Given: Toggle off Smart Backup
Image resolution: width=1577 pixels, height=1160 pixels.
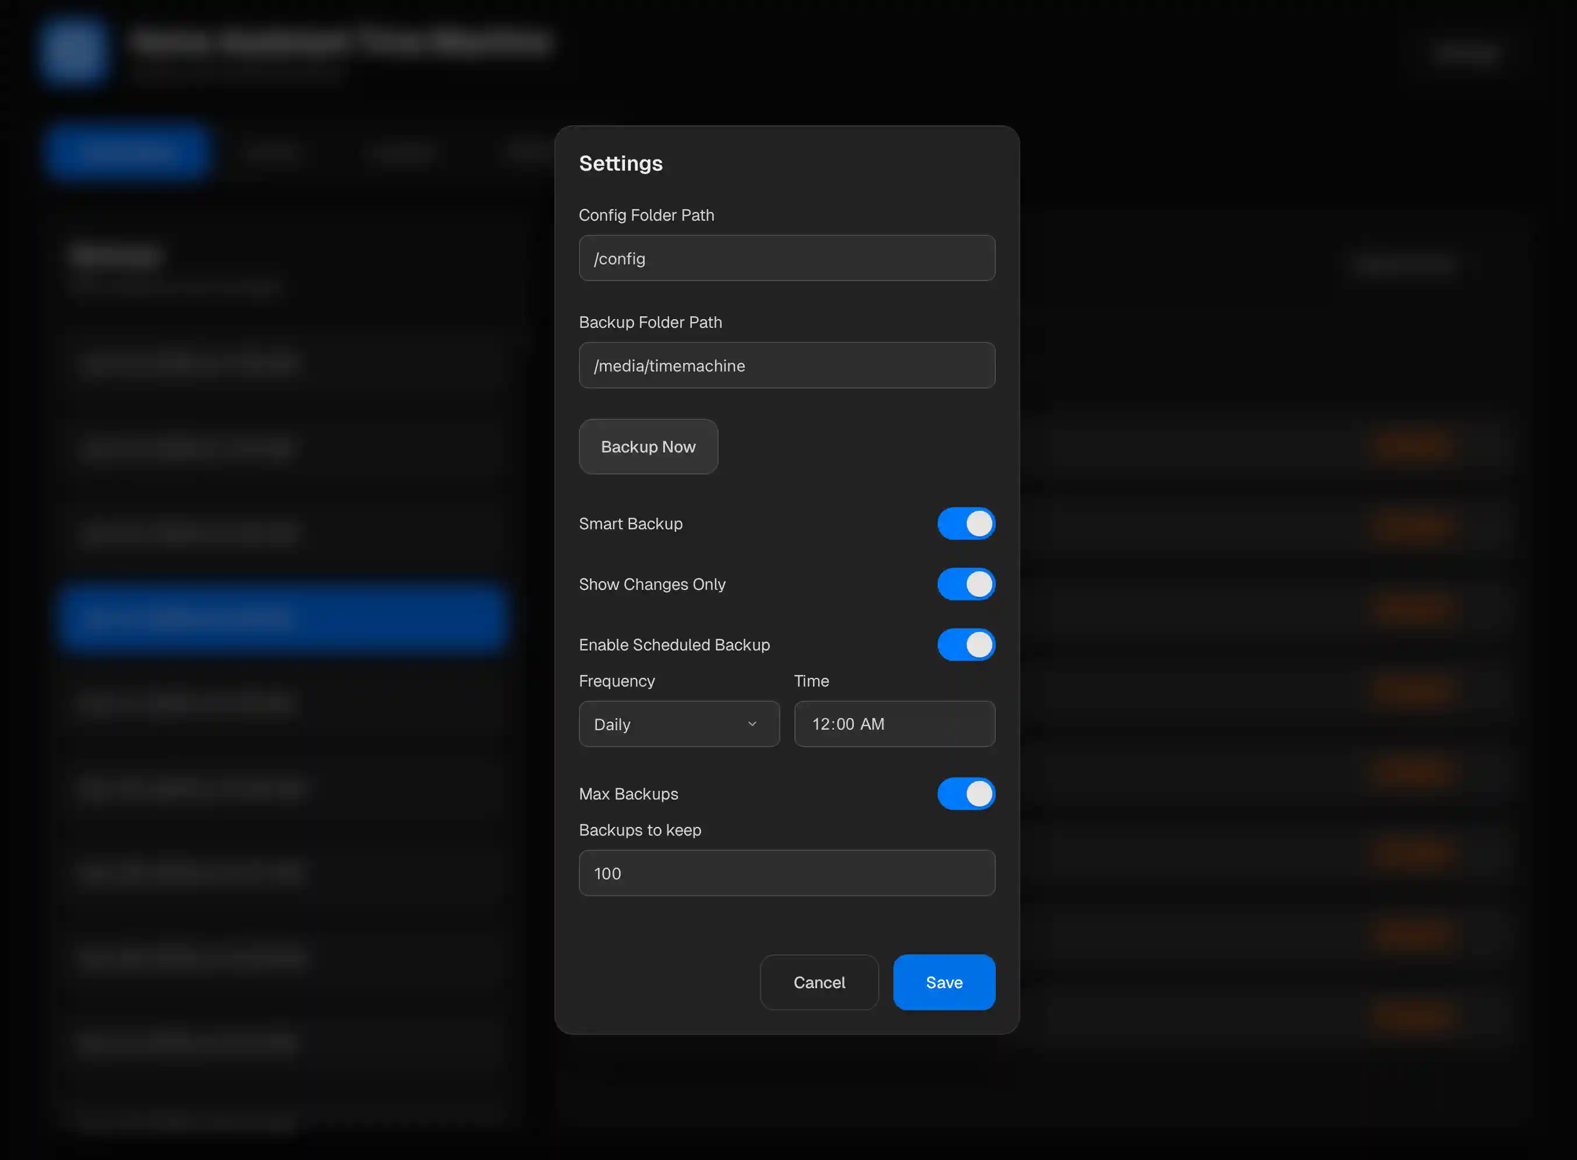Looking at the screenshot, I should point(967,523).
